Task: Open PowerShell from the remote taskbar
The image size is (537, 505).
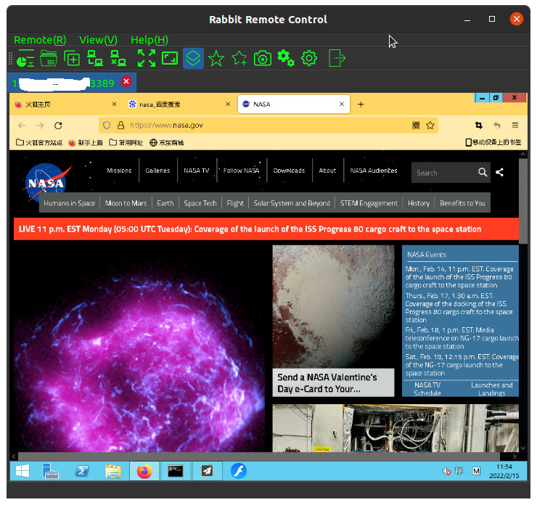Action: point(82,471)
